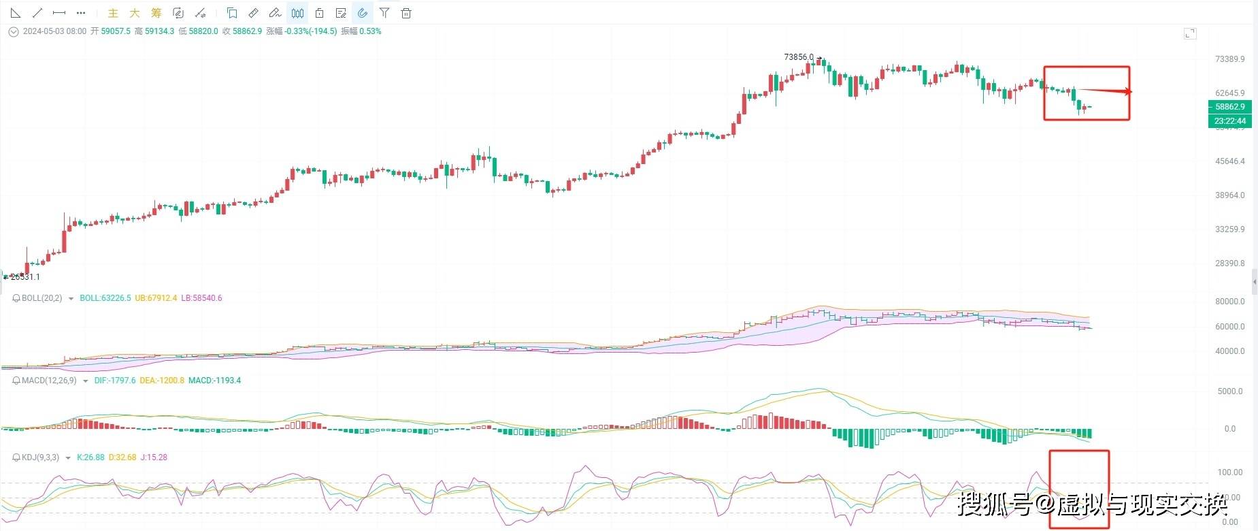Click the right-edge panel collapse handle
Viewport: 1258px width, 531px height.
[1255, 281]
